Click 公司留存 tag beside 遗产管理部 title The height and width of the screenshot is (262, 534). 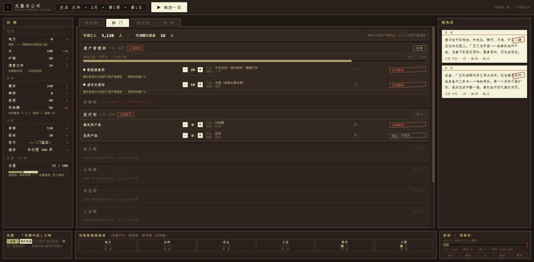coord(135,48)
